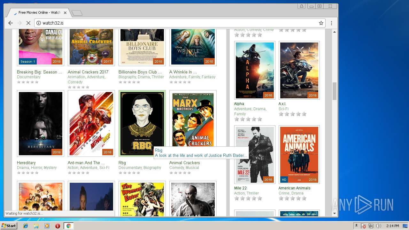Open Windows Explorer folder from taskbar
Viewport: 409px width, 230px height.
(x=36, y=226)
